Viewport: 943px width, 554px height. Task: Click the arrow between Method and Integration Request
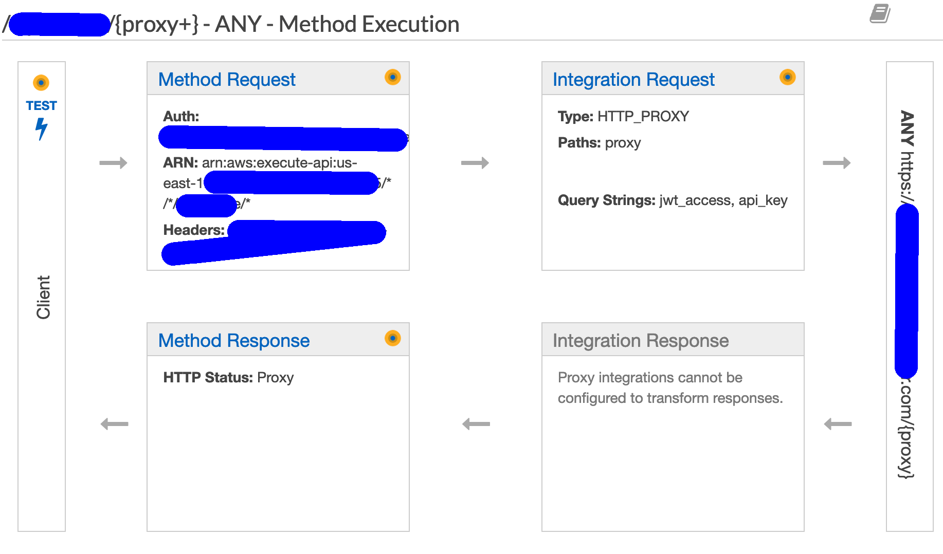[475, 163]
